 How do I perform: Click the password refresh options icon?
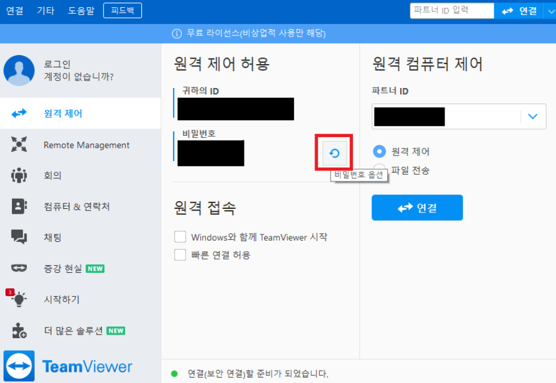(334, 153)
